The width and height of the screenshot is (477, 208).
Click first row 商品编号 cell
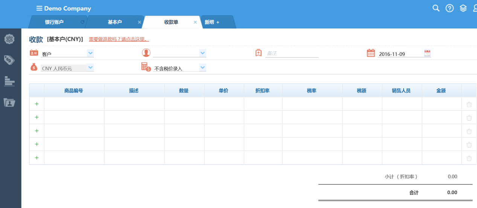74,104
